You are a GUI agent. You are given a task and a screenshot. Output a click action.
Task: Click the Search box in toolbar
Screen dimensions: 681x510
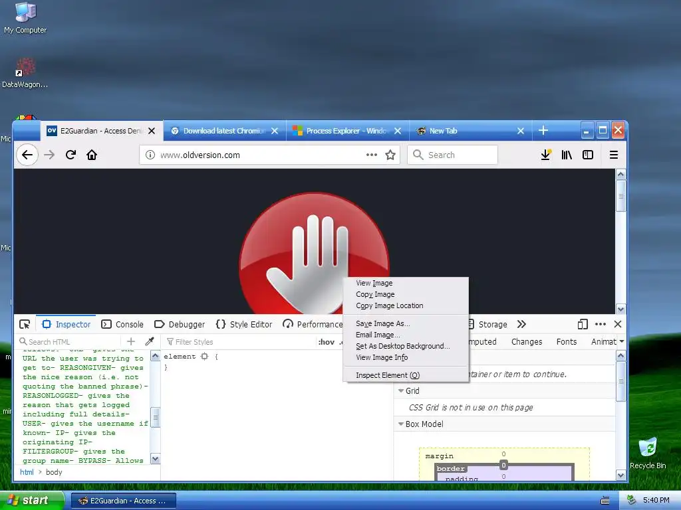(x=452, y=155)
